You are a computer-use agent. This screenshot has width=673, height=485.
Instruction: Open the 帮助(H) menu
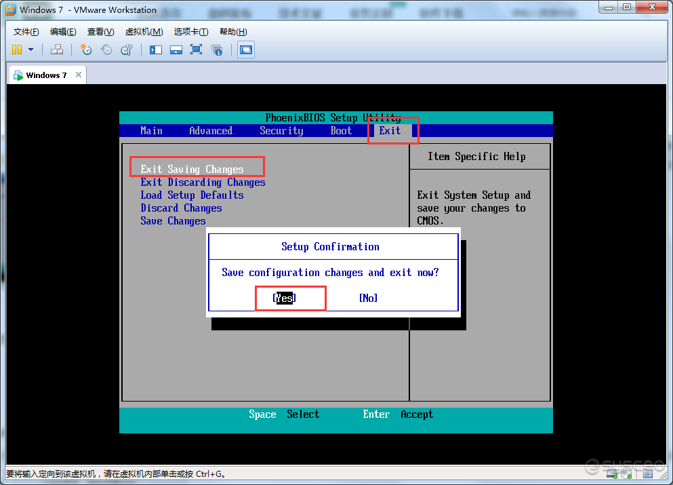click(233, 32)
